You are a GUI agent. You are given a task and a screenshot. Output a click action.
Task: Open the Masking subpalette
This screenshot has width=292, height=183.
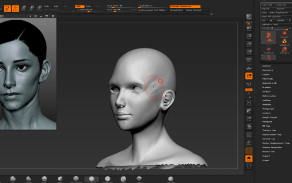[266, 100]
